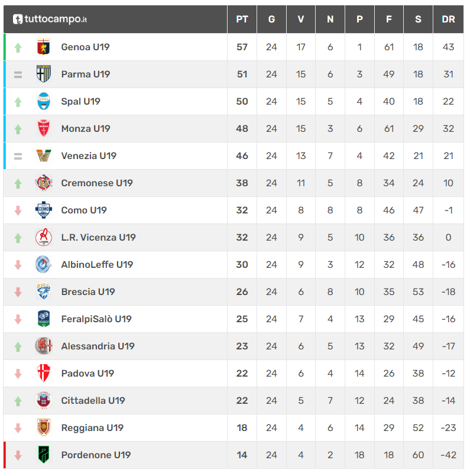Click the Venezia U19 winged logo
This screenshot has height=473, width=467.
[43, 155]
